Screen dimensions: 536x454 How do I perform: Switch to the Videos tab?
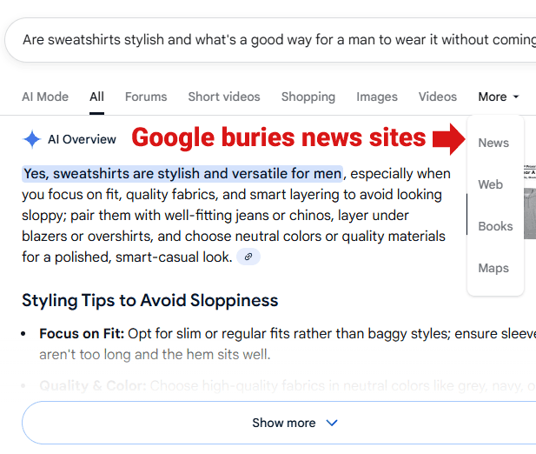(438, 97)
